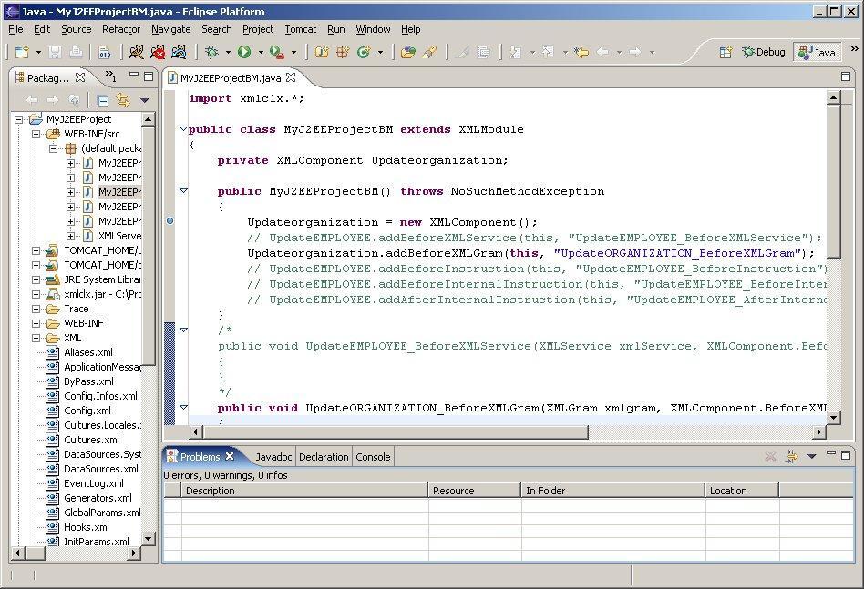This screenshot has width=864, height=589.
Task: Open the Problems view filters icon
Action: tap(791, 456)
